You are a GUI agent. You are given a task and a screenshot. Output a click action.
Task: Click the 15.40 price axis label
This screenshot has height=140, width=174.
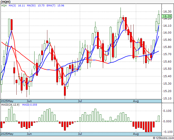(167, 76)
